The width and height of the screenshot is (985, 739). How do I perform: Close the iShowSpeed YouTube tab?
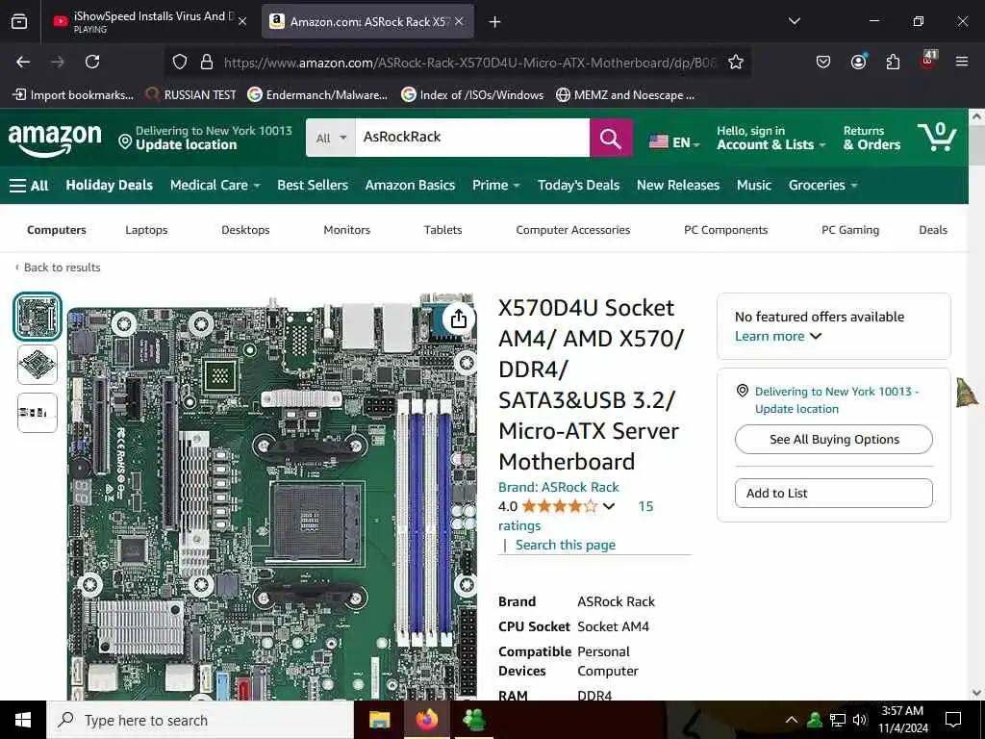click(242, 21)
